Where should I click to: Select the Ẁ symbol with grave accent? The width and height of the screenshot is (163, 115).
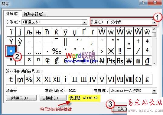pos(102,32)
